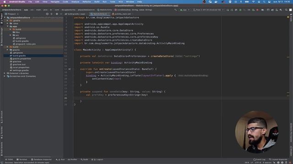Image resolution: width=293 pixels, height=164 pixels.
Task: Hide the Project panel with minus icon
Action: (x=61, y=14)
